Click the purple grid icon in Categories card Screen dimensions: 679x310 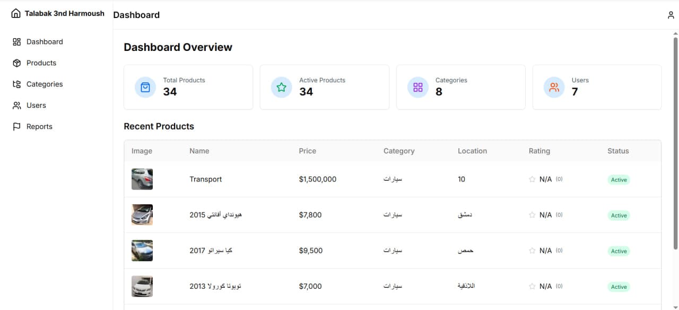pos(418,88)
